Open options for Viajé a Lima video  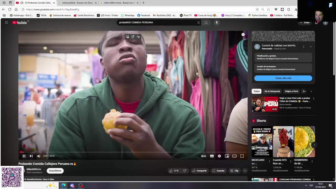[x=313, y=99]
